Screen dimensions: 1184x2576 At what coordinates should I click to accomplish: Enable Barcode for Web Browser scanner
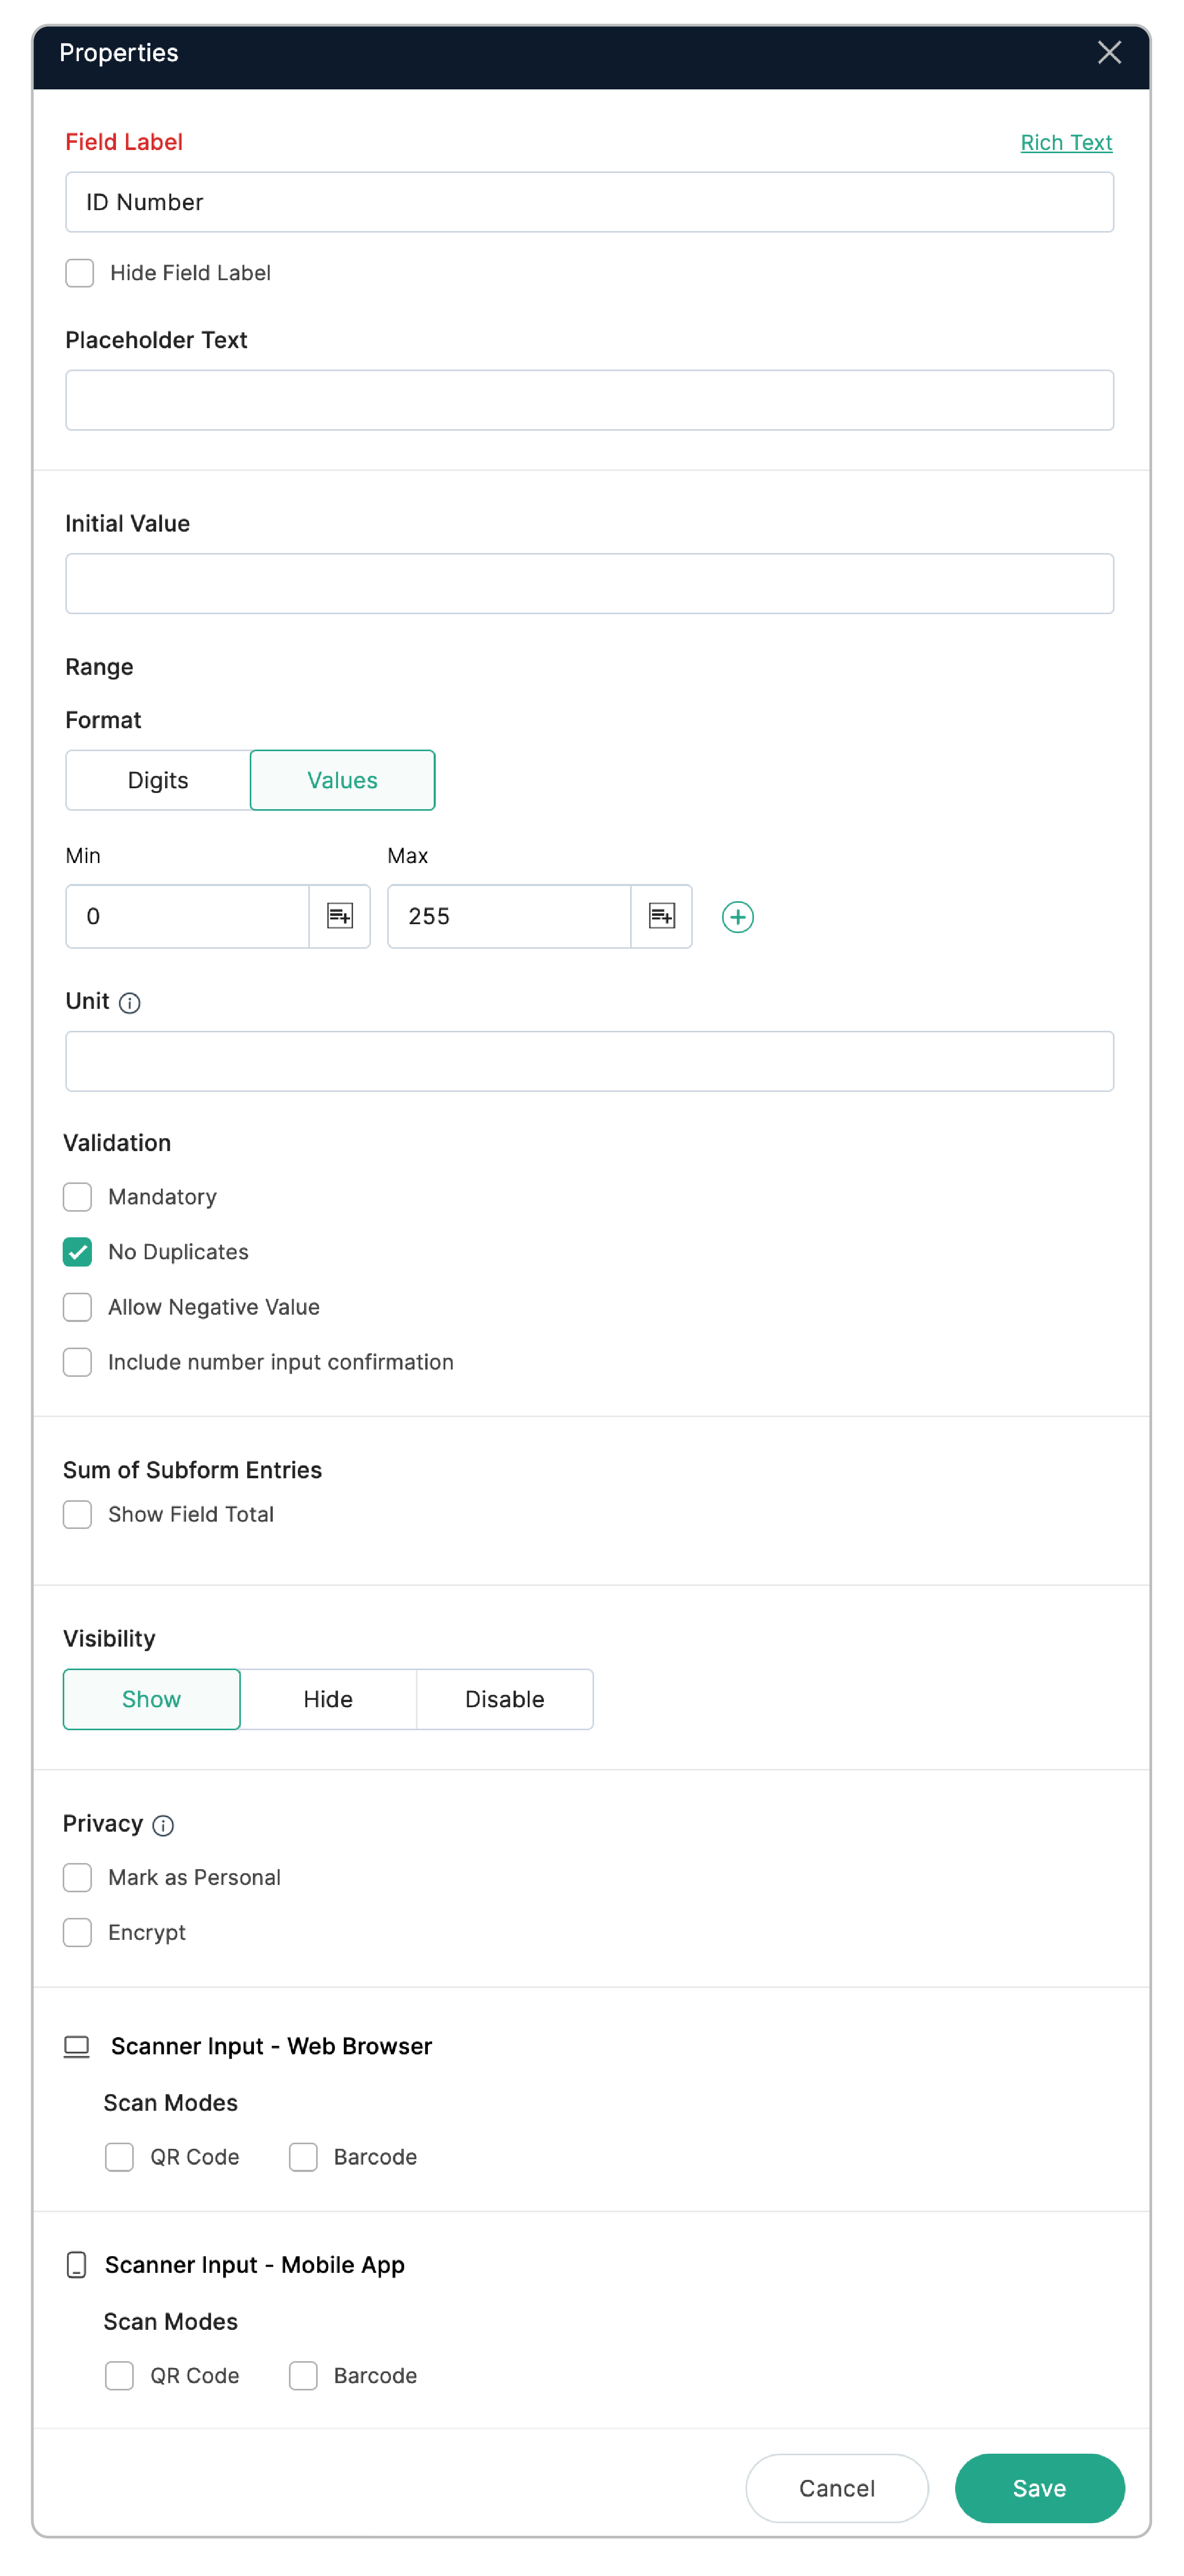coord(303,2157)
